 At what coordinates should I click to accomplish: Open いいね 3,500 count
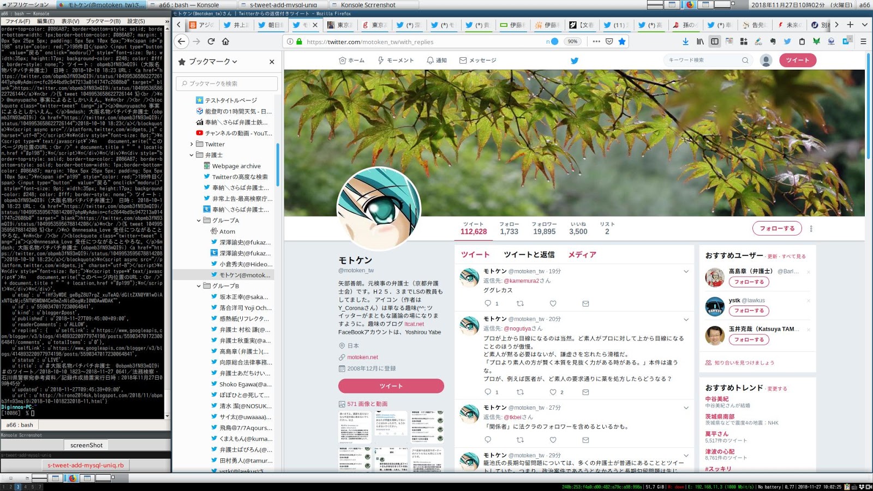tap(578, 228)
